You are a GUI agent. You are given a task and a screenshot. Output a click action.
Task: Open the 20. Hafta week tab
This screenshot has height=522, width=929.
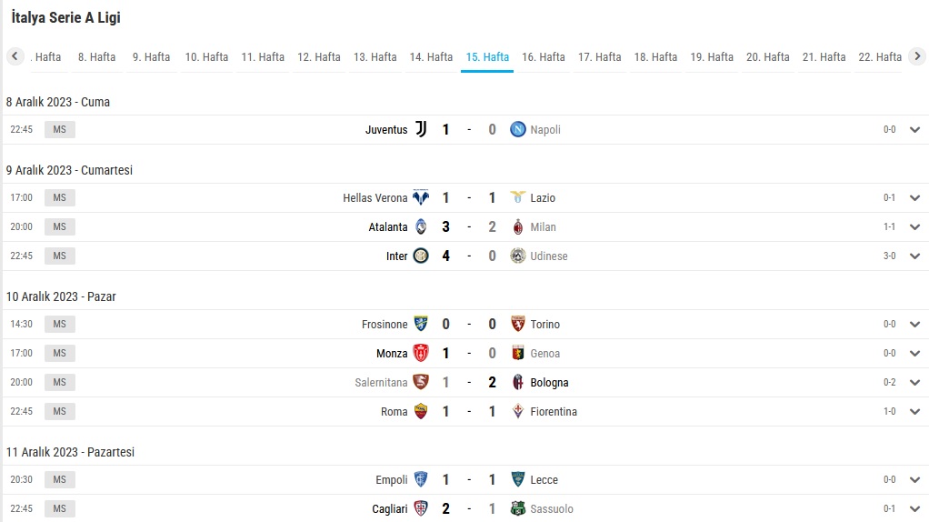768,57
